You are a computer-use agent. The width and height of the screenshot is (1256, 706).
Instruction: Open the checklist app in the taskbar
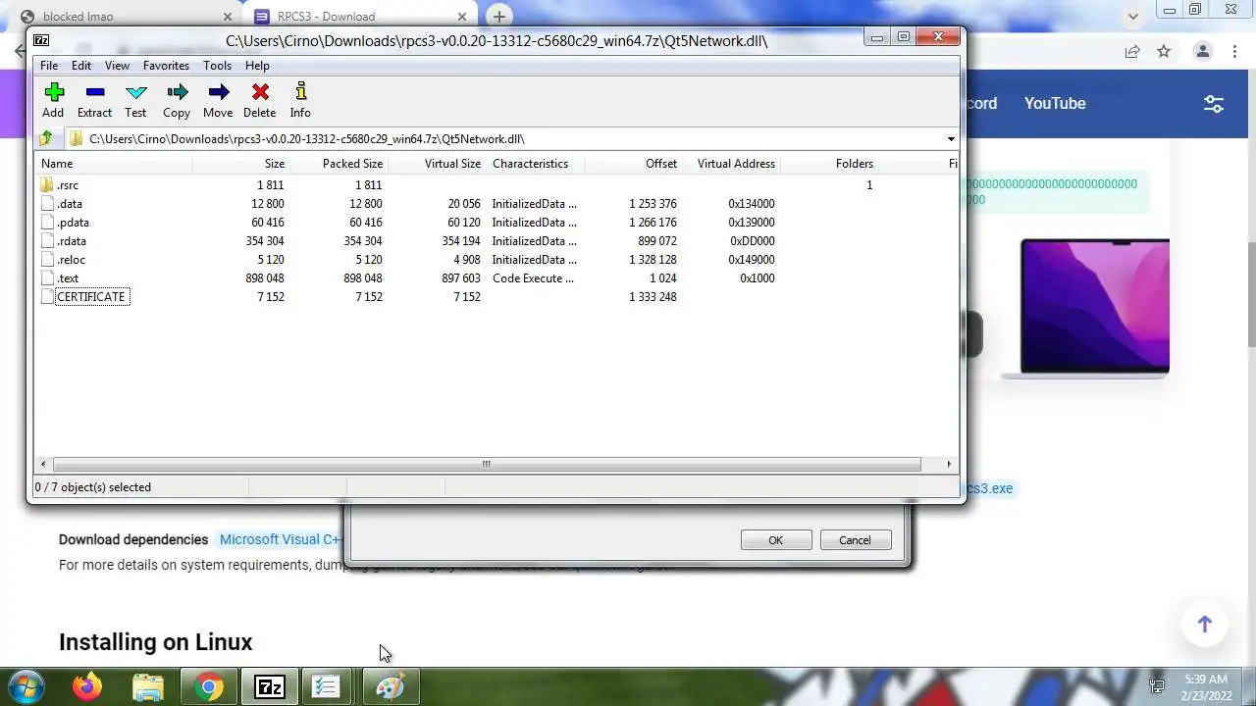tap(325, 686)
